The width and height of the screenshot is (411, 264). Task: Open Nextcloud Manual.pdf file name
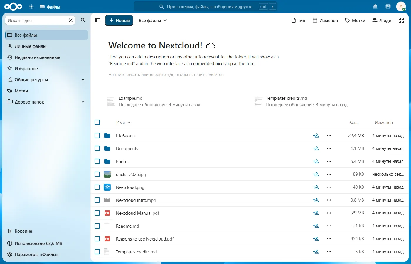click(137, 213)
